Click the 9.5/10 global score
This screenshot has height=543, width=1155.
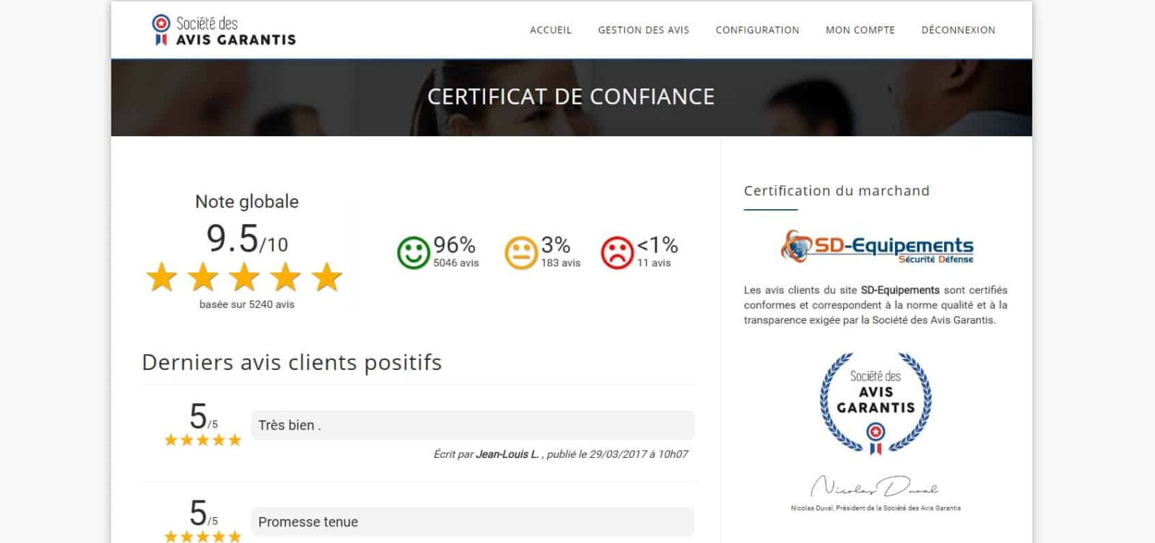247,239
